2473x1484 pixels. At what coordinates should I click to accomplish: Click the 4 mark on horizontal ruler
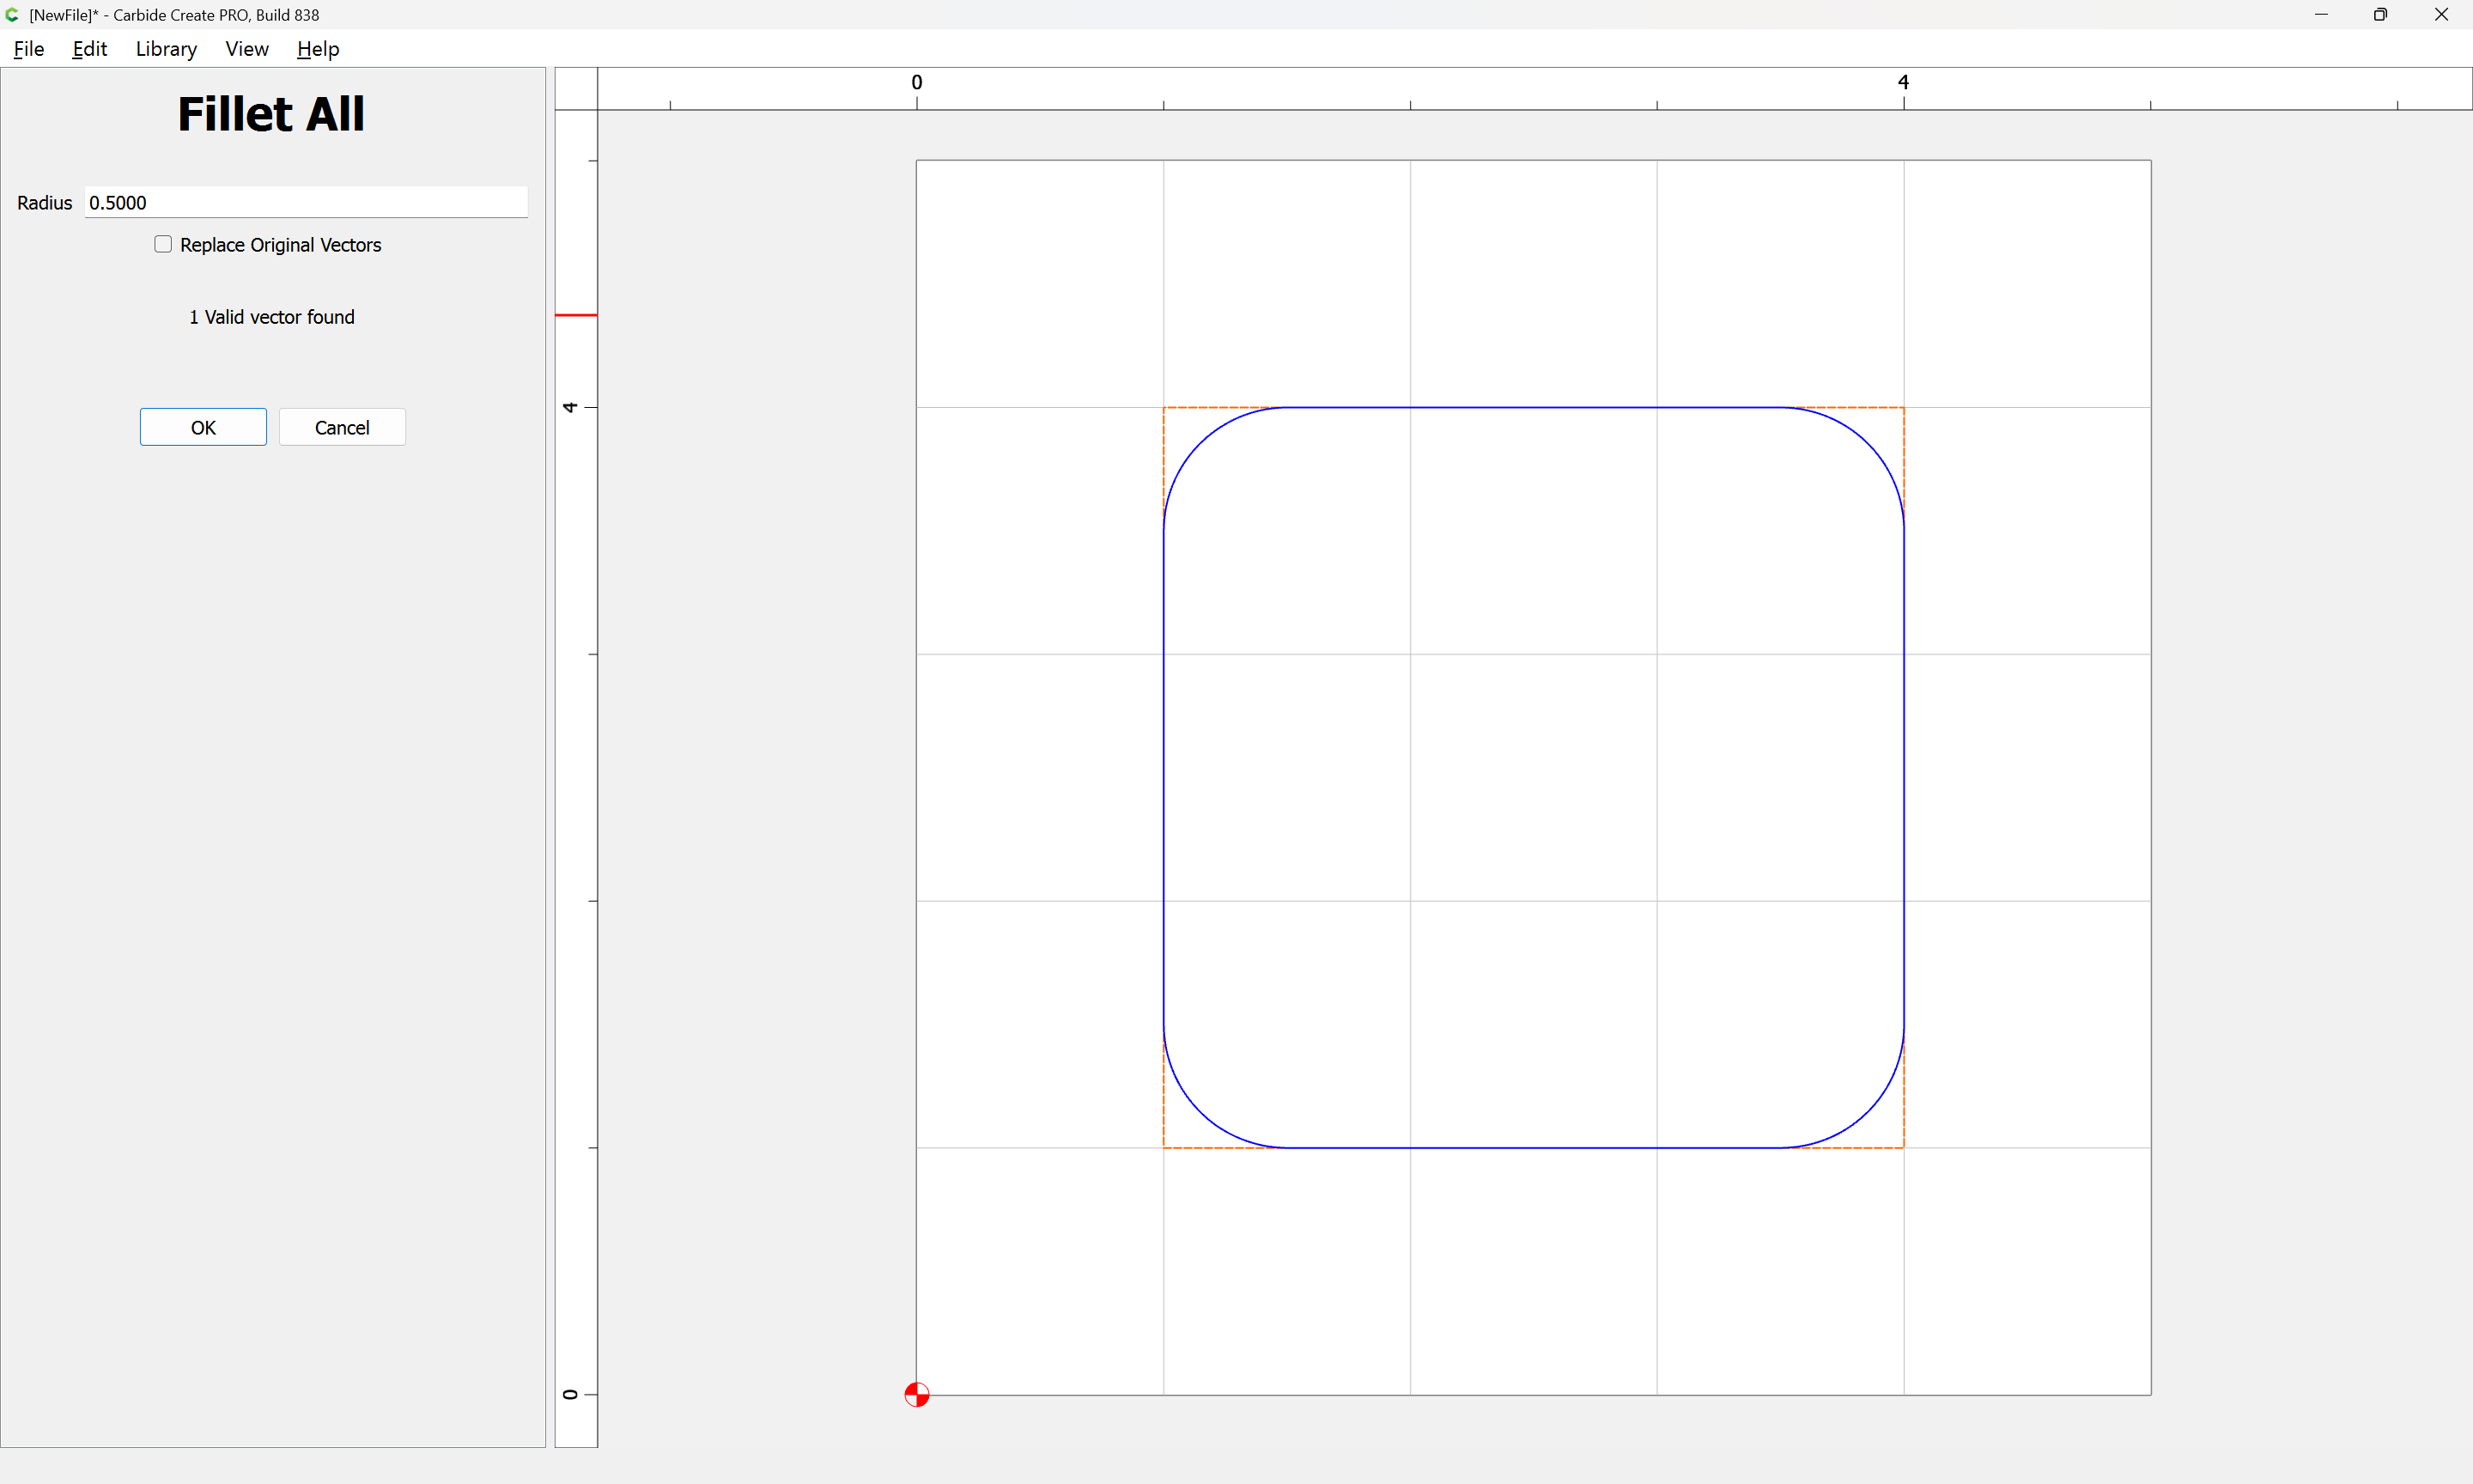click(1903, 83)
